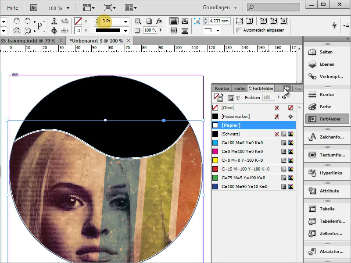Switch to the 35-training.indd document tab
Screen dimensions: 351x263
click(28, 41)
